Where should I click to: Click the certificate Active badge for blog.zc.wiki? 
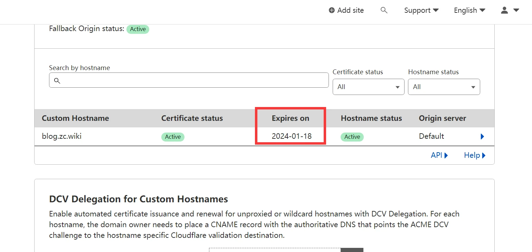[173, 137]
